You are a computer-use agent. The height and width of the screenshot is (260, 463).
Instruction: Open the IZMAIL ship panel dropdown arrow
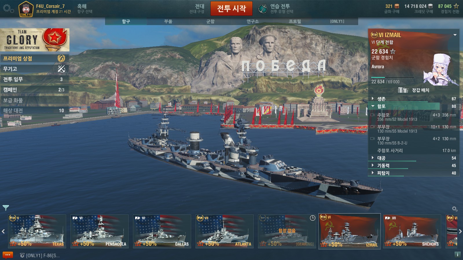pos(455,35)
